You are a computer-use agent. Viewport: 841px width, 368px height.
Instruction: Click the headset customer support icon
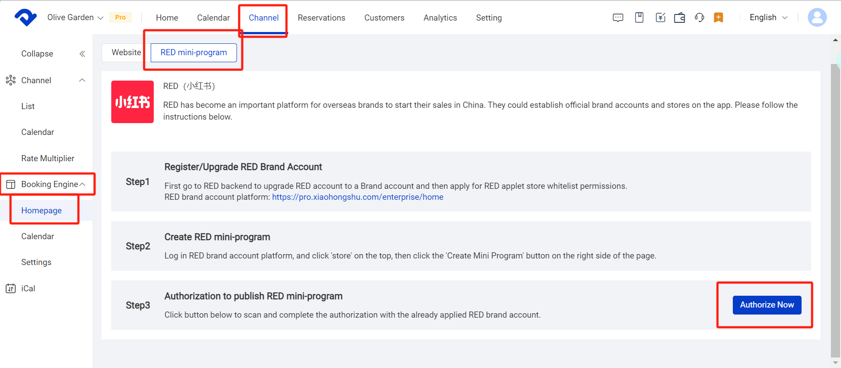point(699,18)
